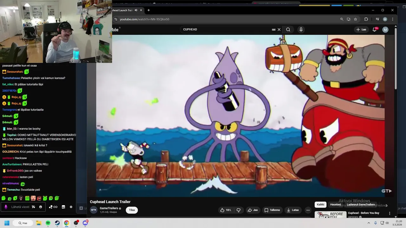The image size is (406, 228).
Task: Open the volume speaker tray icon
Action: pos(387,223)
